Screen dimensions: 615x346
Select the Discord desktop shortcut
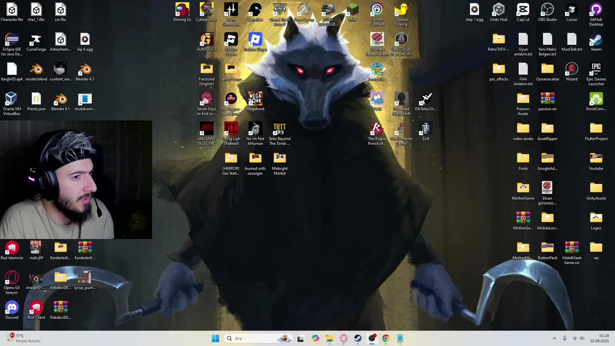pos(12,310)
